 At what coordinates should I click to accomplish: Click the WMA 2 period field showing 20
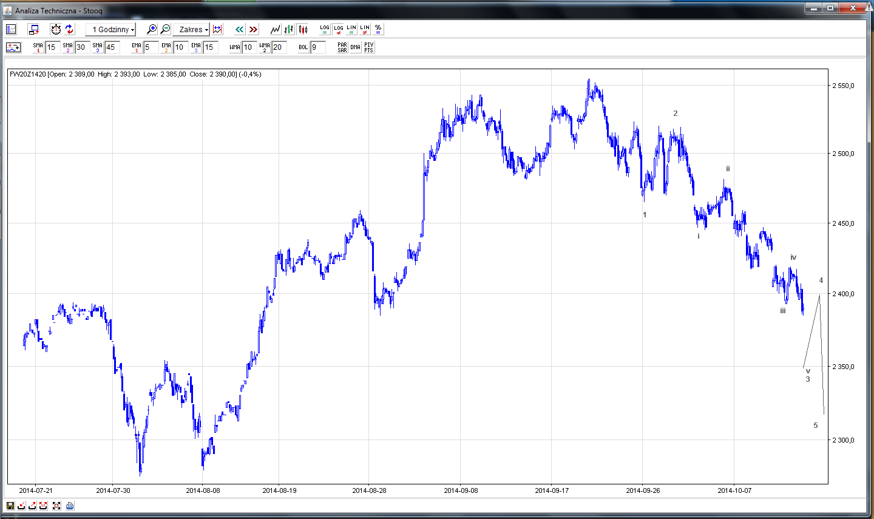click(278, 47)
